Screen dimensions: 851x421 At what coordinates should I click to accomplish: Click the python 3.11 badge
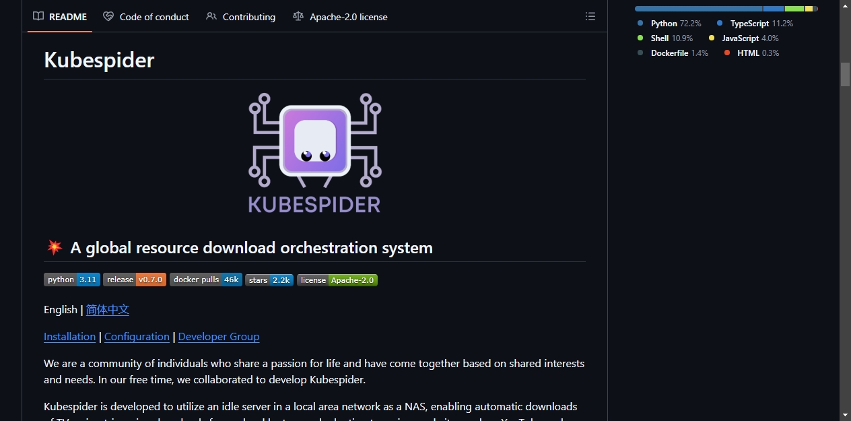click(x=72, y=280)
